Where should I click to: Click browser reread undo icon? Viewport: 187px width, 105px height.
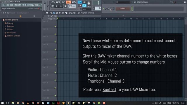[6, 13]
